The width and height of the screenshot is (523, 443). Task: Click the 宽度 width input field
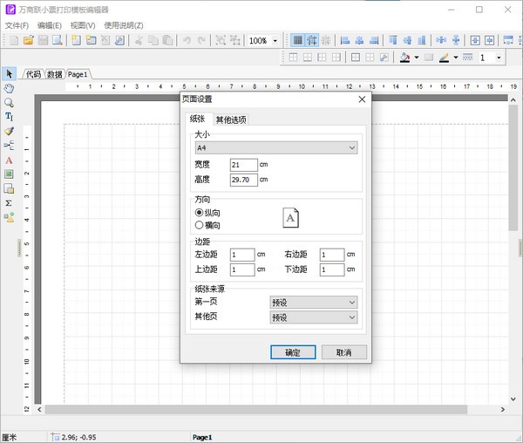pyautogui.click(x=243, y=165)
